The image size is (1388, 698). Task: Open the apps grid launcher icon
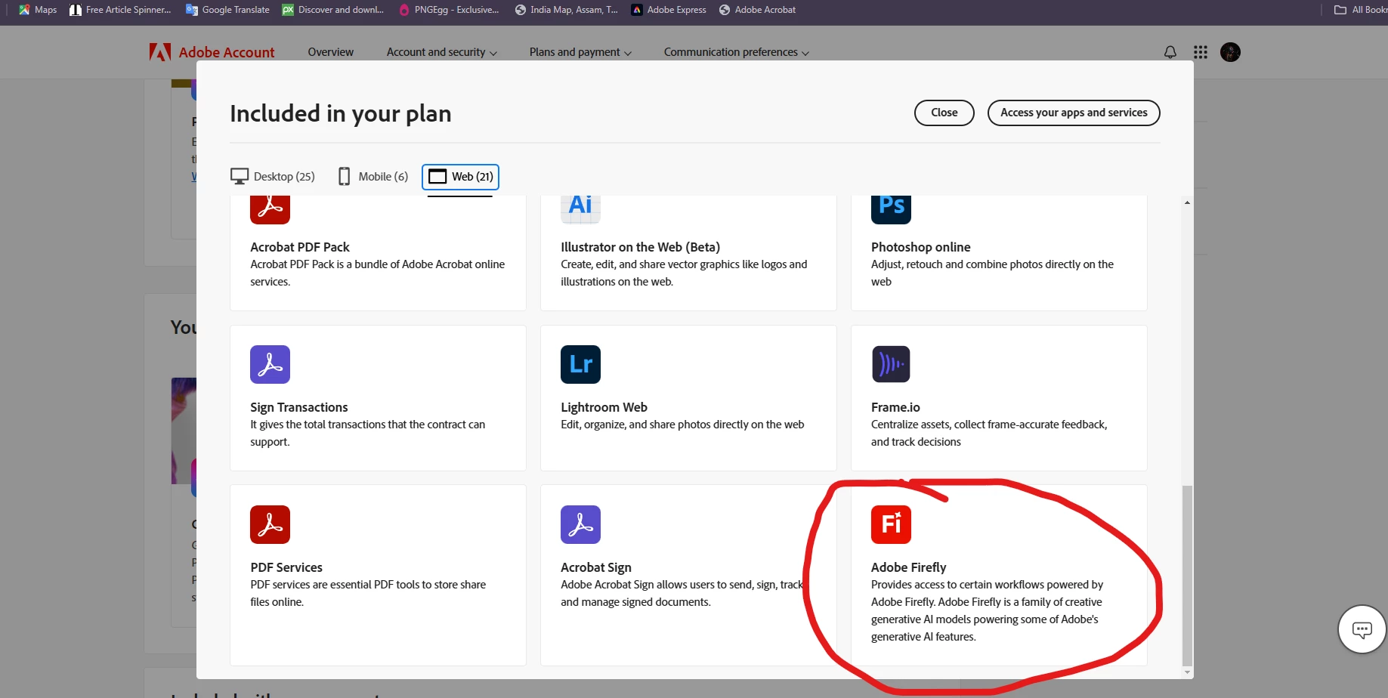pos(1200,52)
